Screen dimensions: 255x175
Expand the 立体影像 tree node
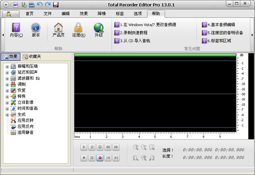pos(7,103)
